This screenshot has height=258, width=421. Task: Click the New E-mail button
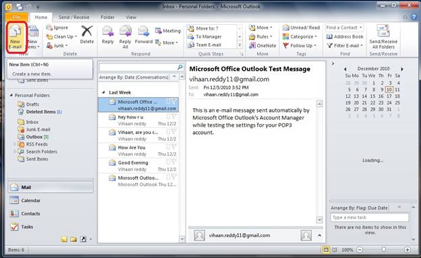(16, 37)
